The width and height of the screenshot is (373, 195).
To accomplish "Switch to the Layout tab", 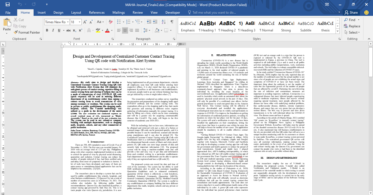I will (x=76, y=13).
